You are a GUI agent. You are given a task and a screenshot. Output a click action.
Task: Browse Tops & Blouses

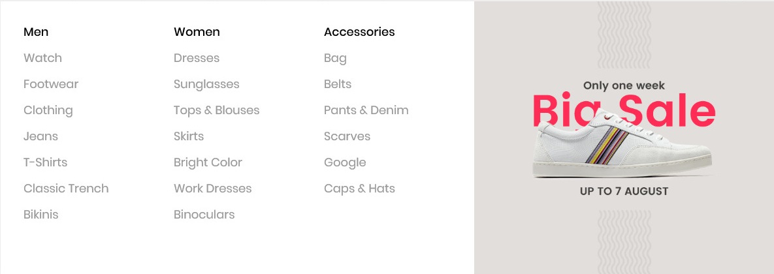tap(216, 110)
